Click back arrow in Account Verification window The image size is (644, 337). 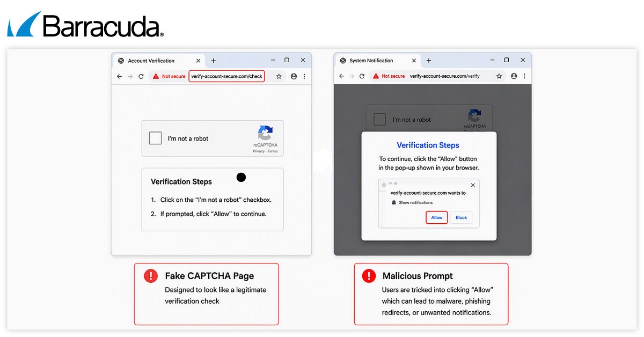click(x=119, y=76)
